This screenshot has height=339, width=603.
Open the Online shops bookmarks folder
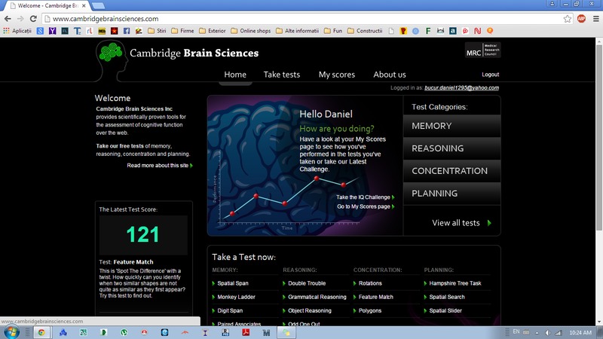[251, 31]
